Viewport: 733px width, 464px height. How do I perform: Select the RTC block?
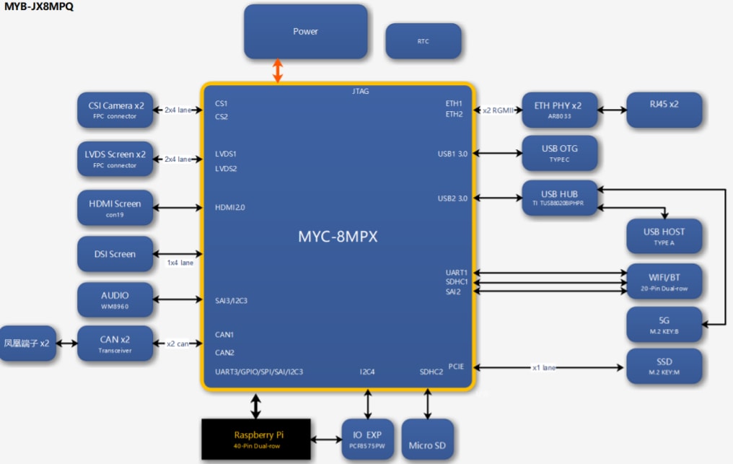(423, 41)
